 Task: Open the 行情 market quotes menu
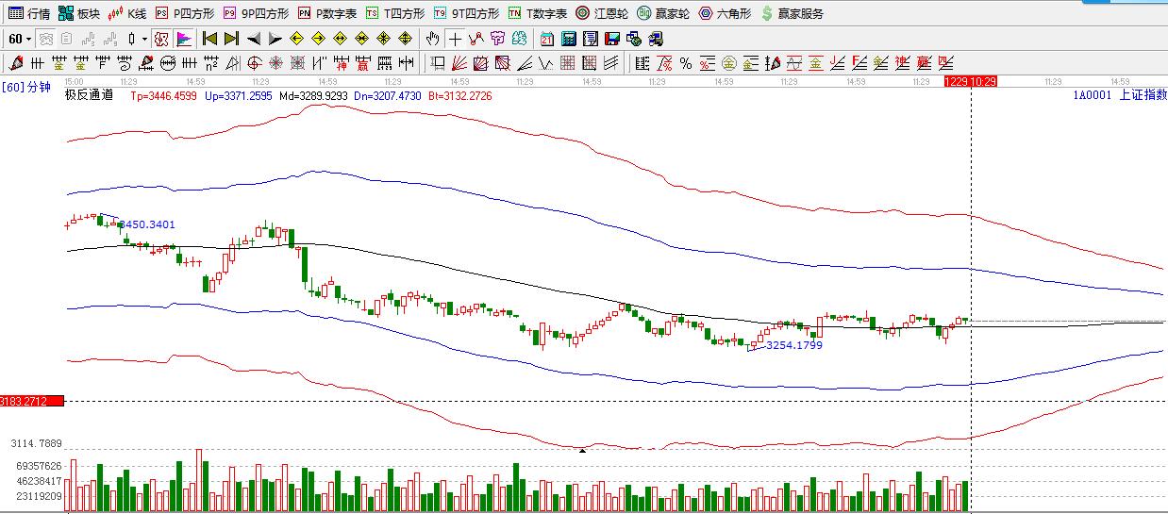29,13
